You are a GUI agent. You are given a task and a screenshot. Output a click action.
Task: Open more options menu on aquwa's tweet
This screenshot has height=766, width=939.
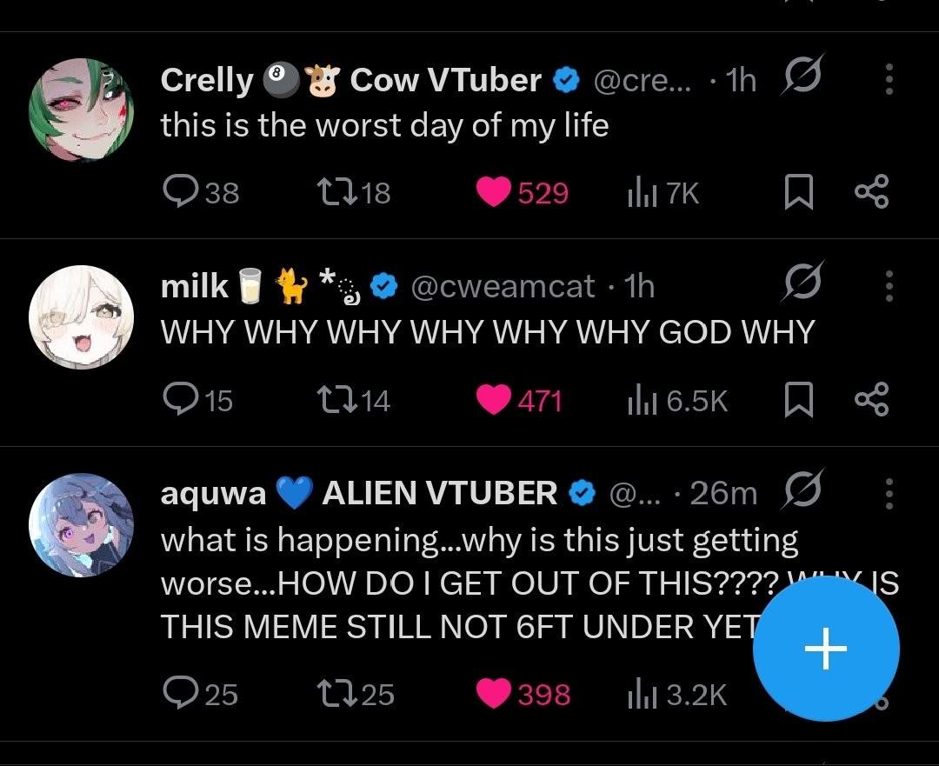pos(888,493)
